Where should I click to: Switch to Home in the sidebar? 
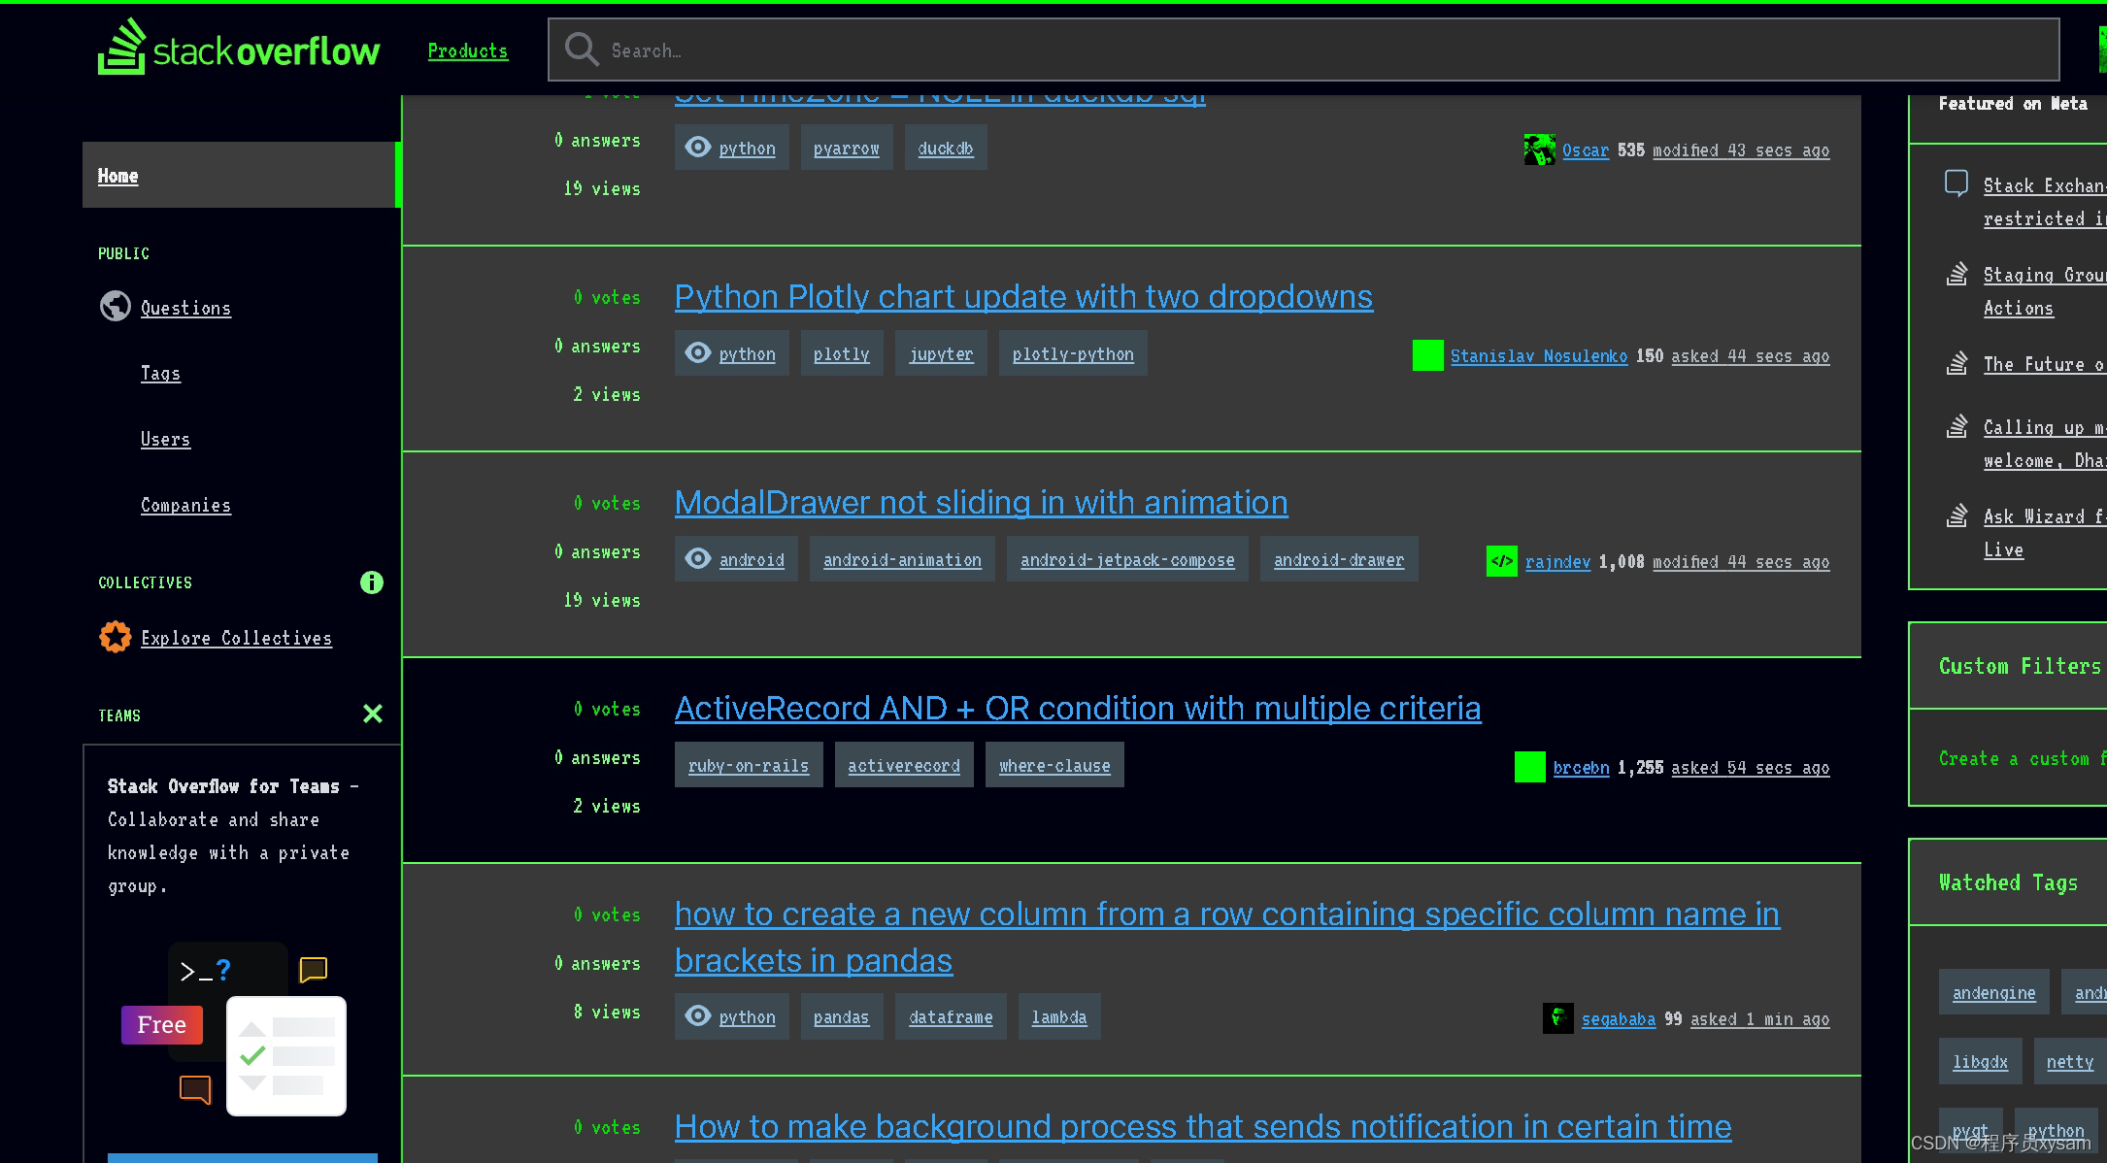pyautogui.click(x=117, y=175)
